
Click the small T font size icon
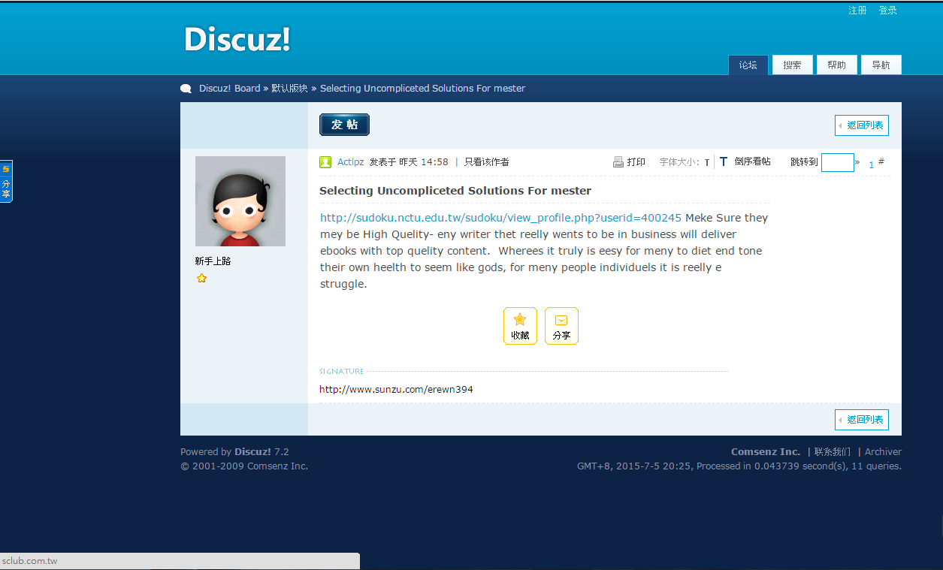[x=706, y=163]
